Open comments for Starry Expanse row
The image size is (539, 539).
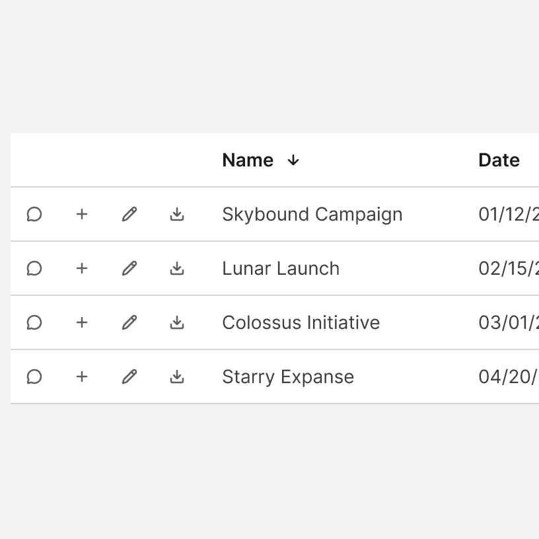(x=34, y=377)
